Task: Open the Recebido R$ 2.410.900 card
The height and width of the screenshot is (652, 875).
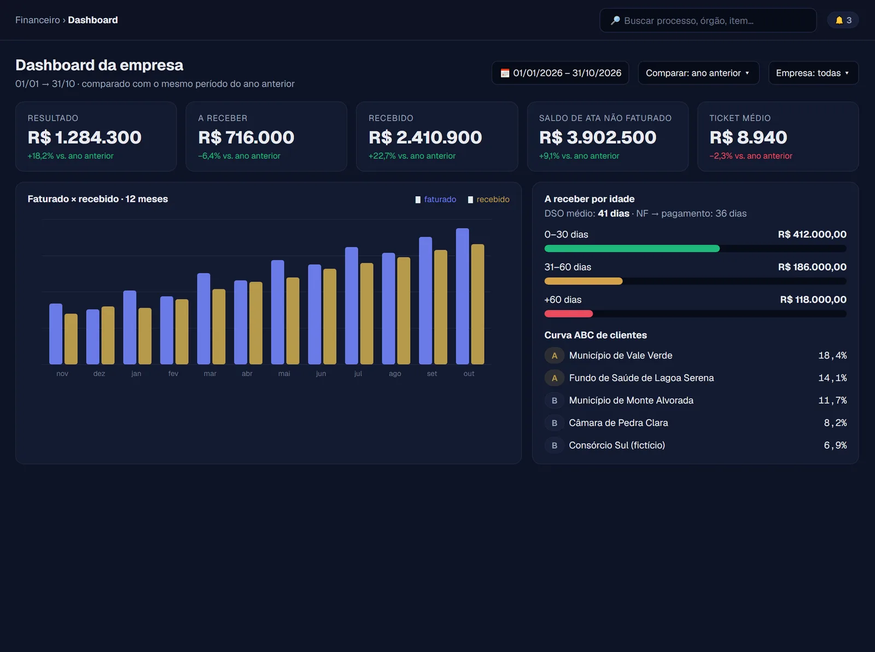Action: (437, 137)
